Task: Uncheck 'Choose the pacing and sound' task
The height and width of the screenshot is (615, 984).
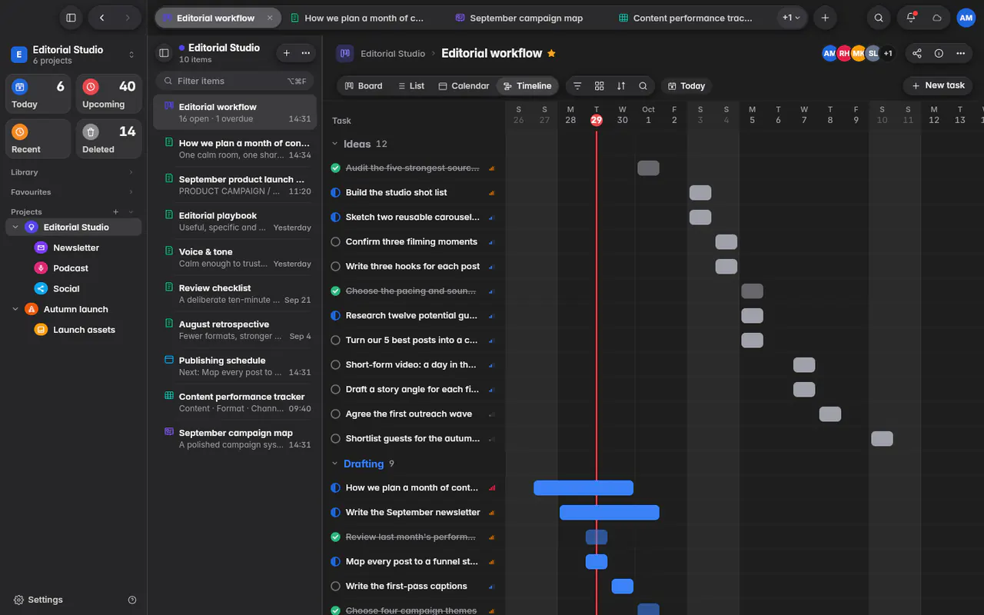Action: (x=335, y=291)
